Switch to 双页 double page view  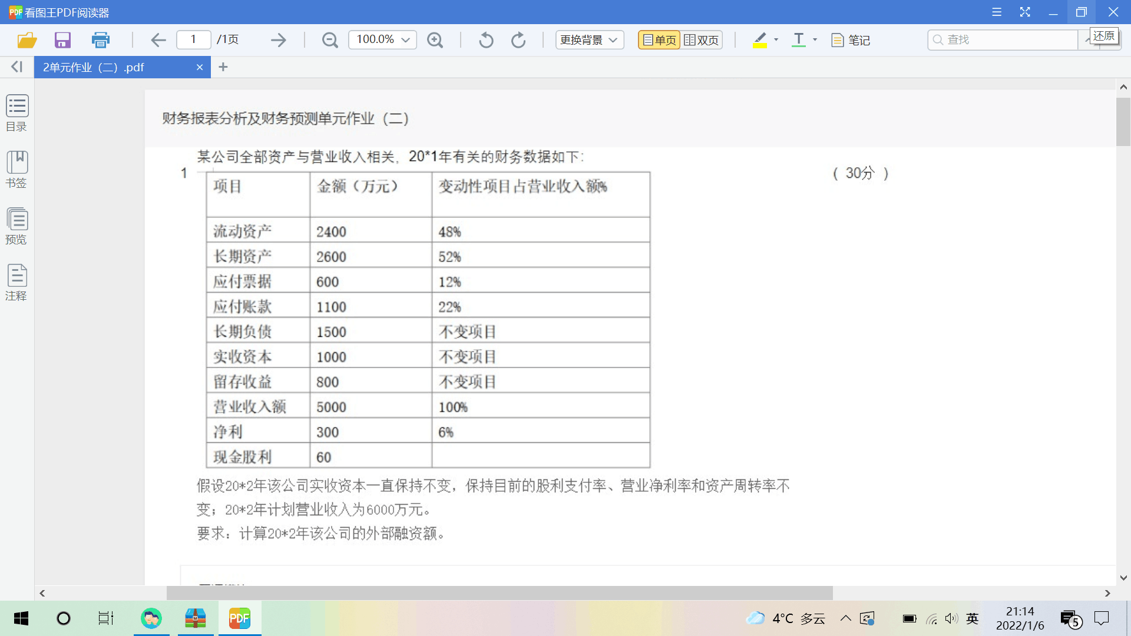coord(702,40)
